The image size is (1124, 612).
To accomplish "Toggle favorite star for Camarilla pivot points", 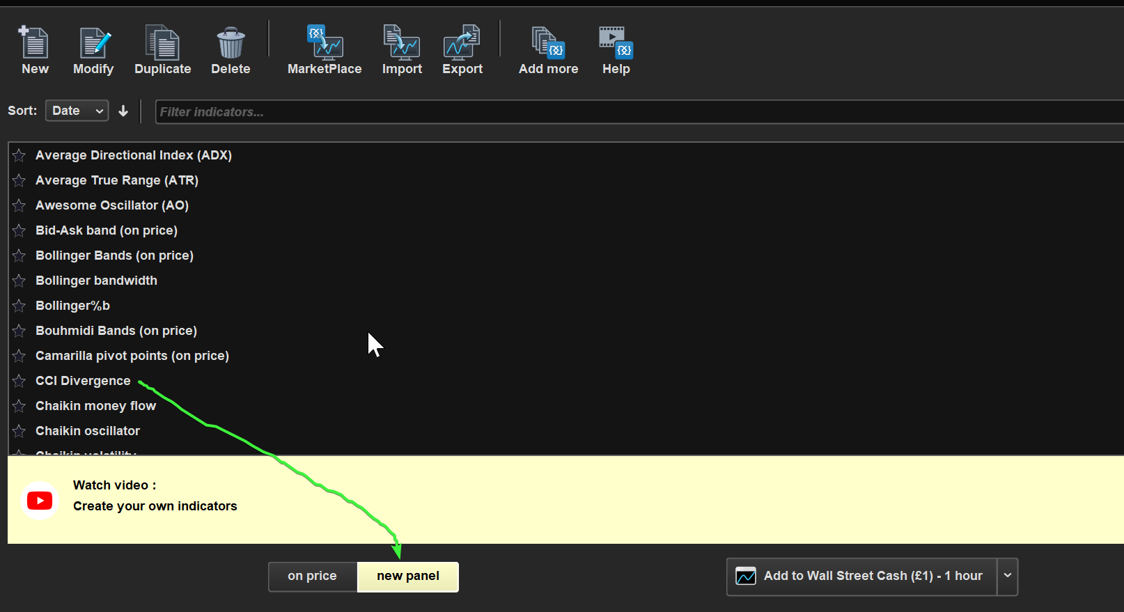I will point(19,356).
